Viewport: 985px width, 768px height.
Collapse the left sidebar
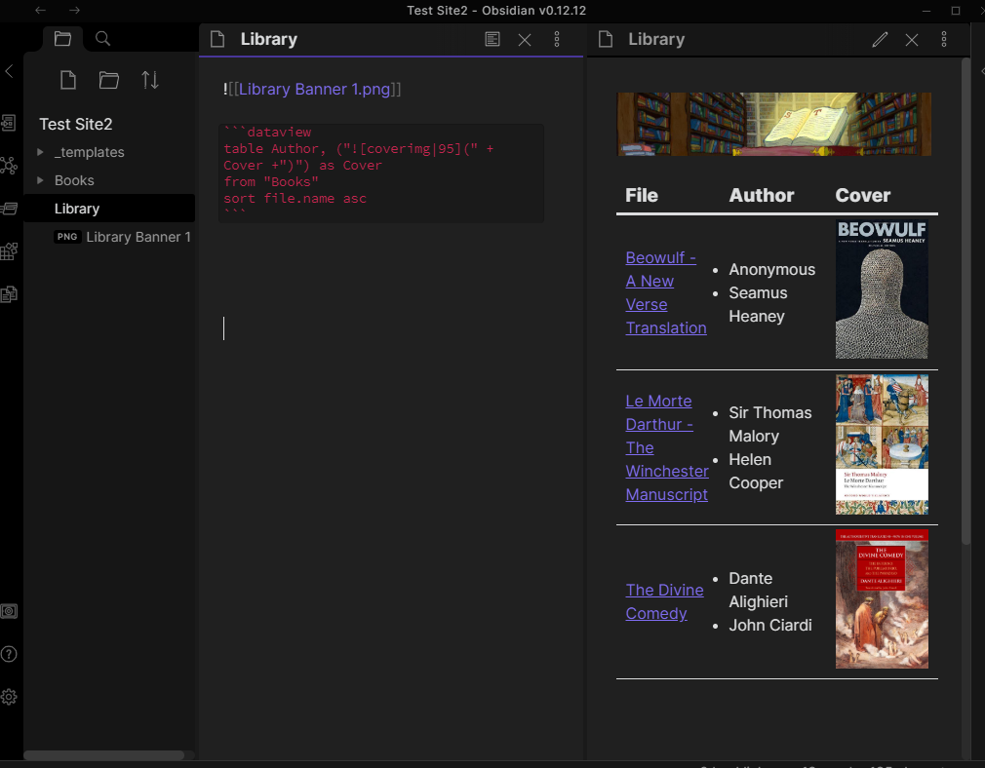click(x=9, y=71)
